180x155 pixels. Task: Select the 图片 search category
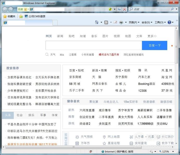click(105, 36)
